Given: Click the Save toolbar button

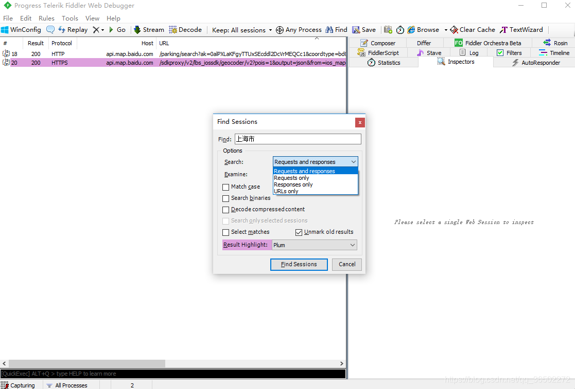Looking at the screenshot, I should [364, 30].
